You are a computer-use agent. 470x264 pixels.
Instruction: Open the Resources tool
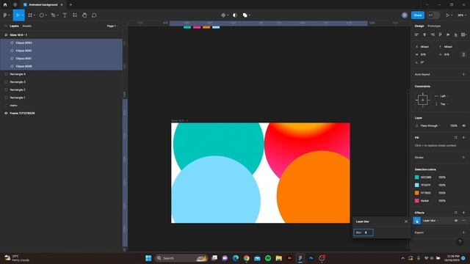point(75,15)
